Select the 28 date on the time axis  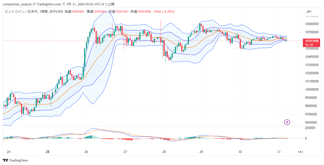point(164,152)
